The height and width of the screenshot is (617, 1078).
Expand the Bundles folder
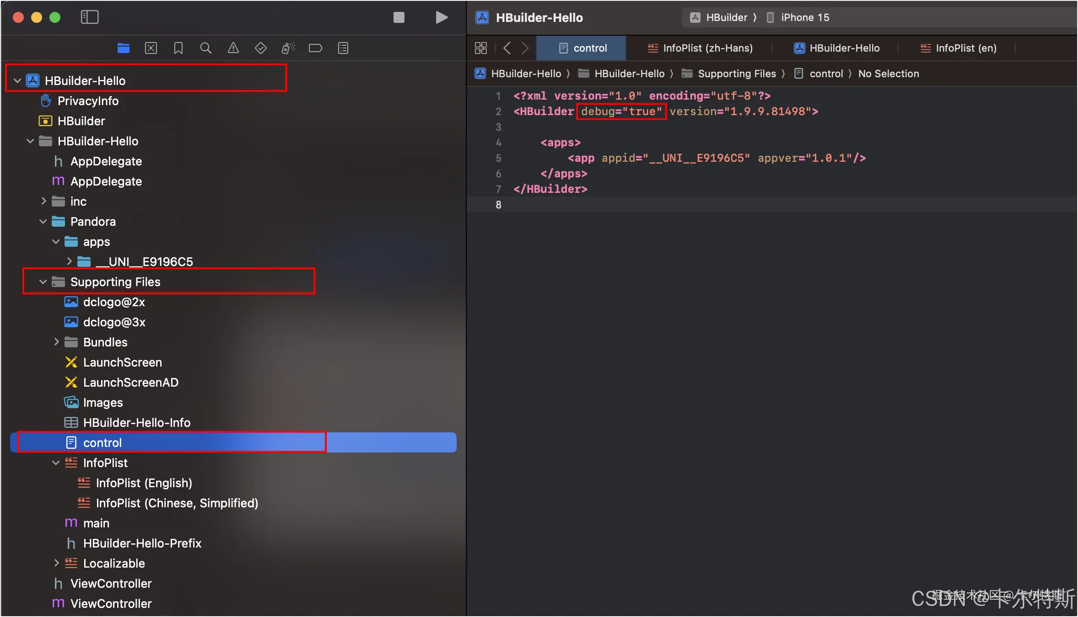point(56,342)
